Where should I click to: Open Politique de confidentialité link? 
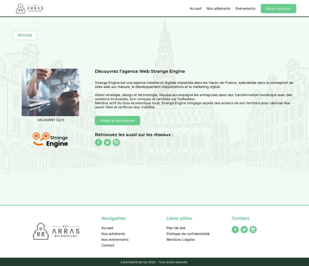[188, 234]
